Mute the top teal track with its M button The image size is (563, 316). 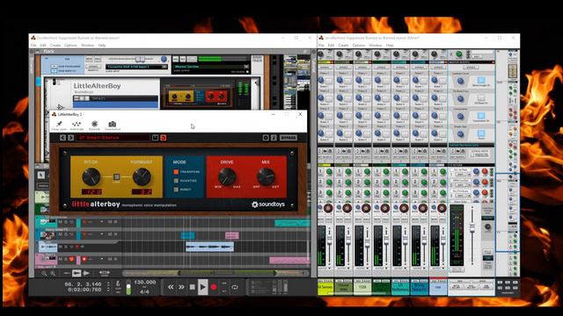60,222
